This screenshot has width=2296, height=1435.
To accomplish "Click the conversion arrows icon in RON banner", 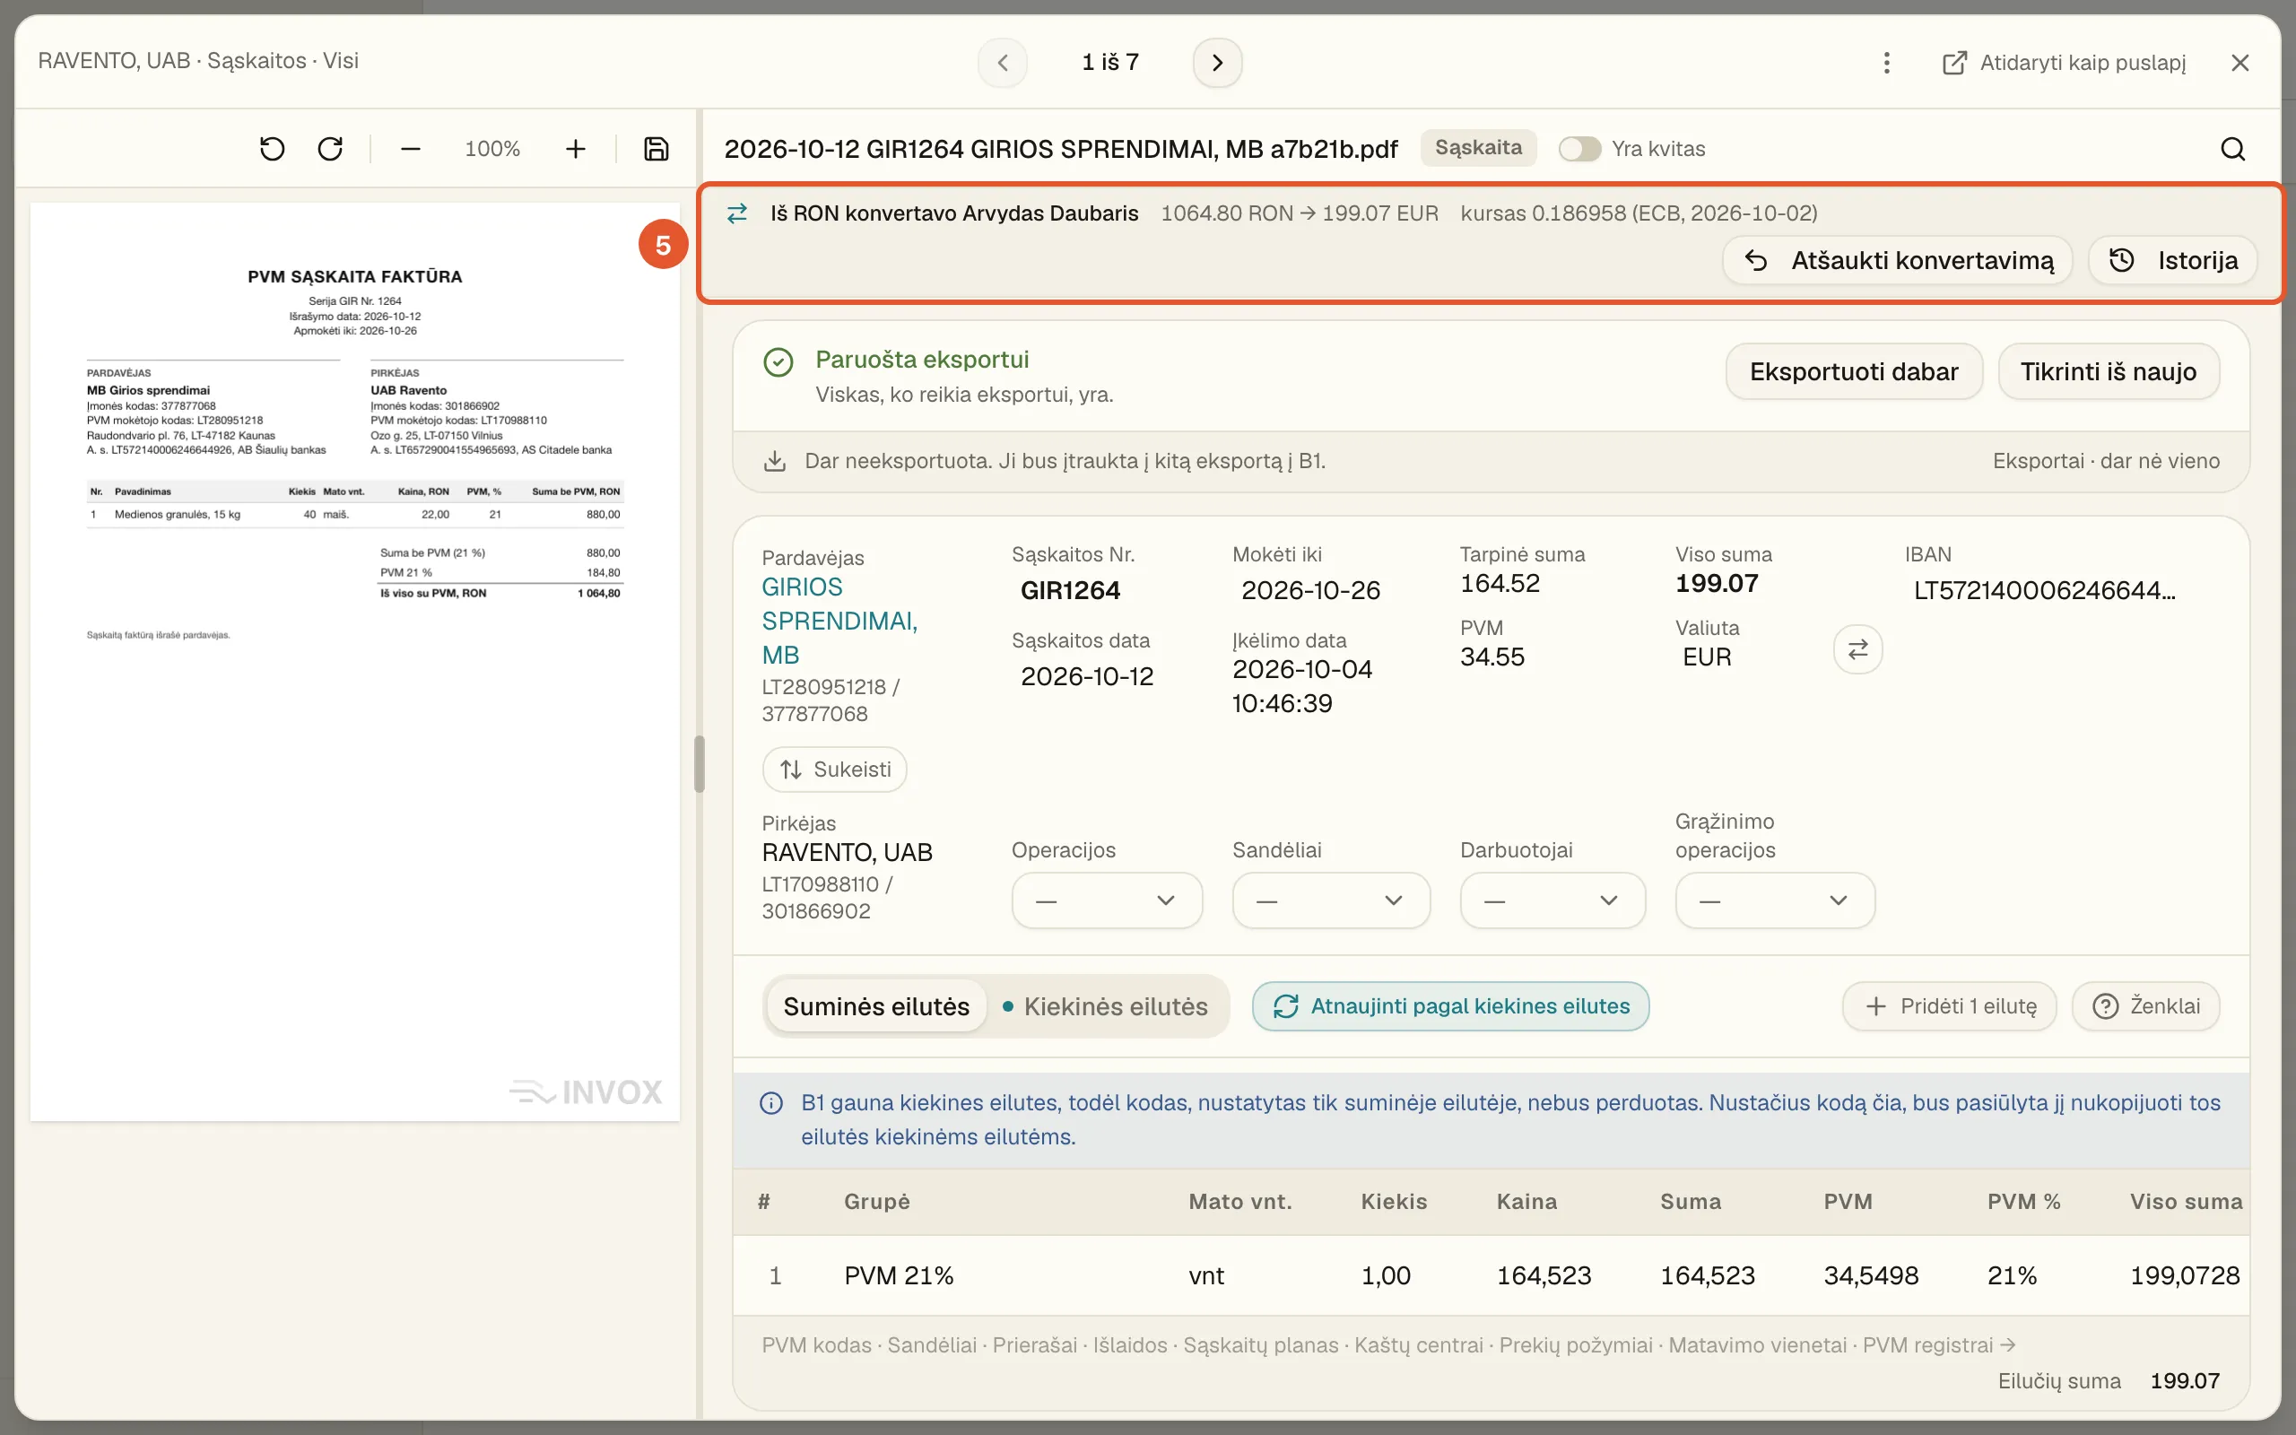I will (737, 213).
